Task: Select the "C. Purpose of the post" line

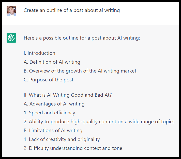Action: 49,80
